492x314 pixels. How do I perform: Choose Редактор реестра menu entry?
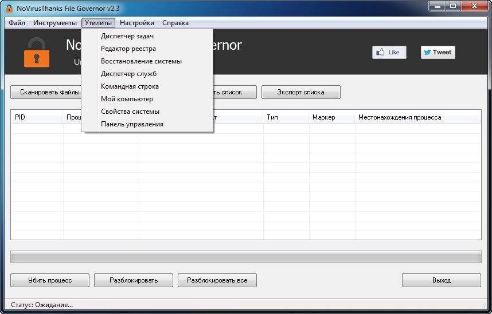tap(147, 49)
